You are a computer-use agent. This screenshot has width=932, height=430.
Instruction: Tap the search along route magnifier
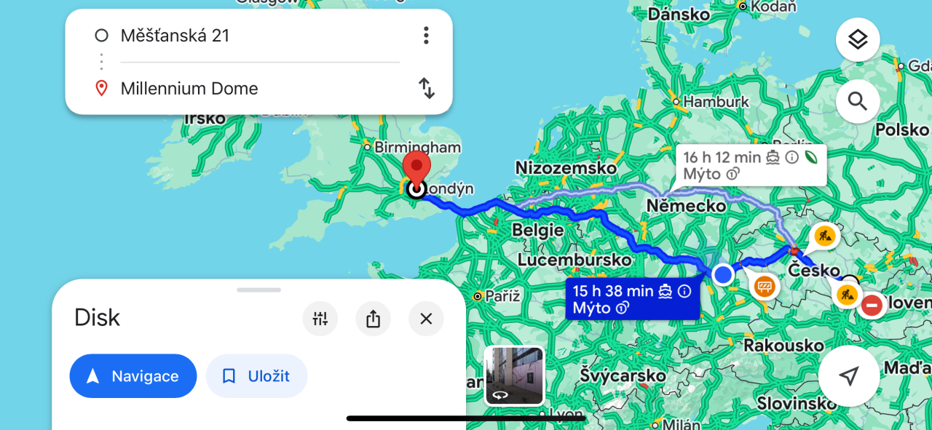point(858,101)
